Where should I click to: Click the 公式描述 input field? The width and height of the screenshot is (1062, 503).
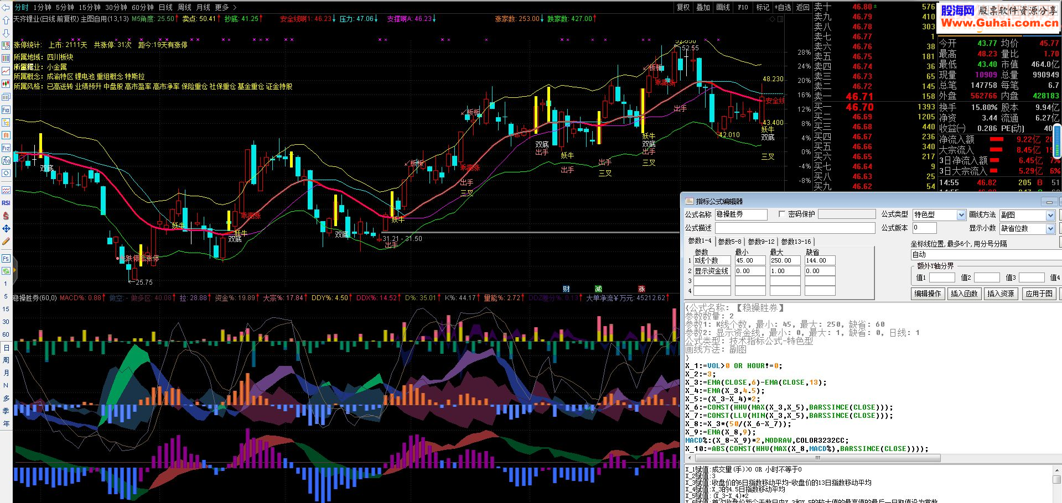(795, 228)
